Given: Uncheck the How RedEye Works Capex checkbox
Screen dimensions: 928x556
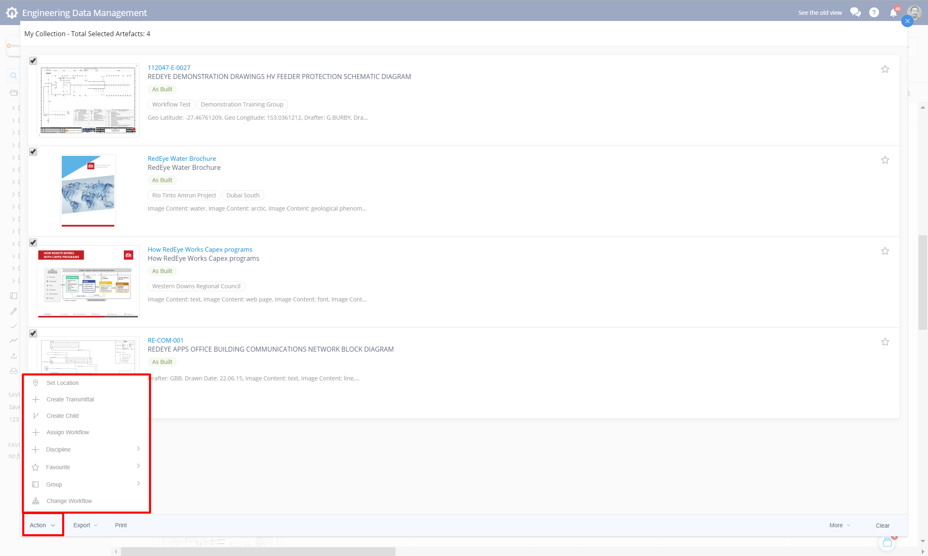Looking at the screenshot, I should click(x=33, y=243).
